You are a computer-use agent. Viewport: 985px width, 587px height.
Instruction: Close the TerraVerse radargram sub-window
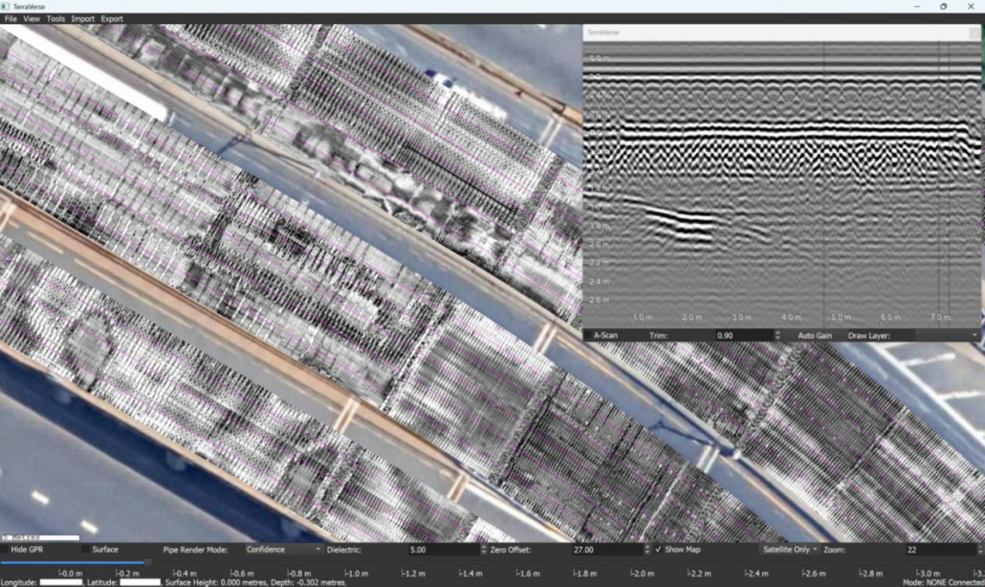coord(974,33)
